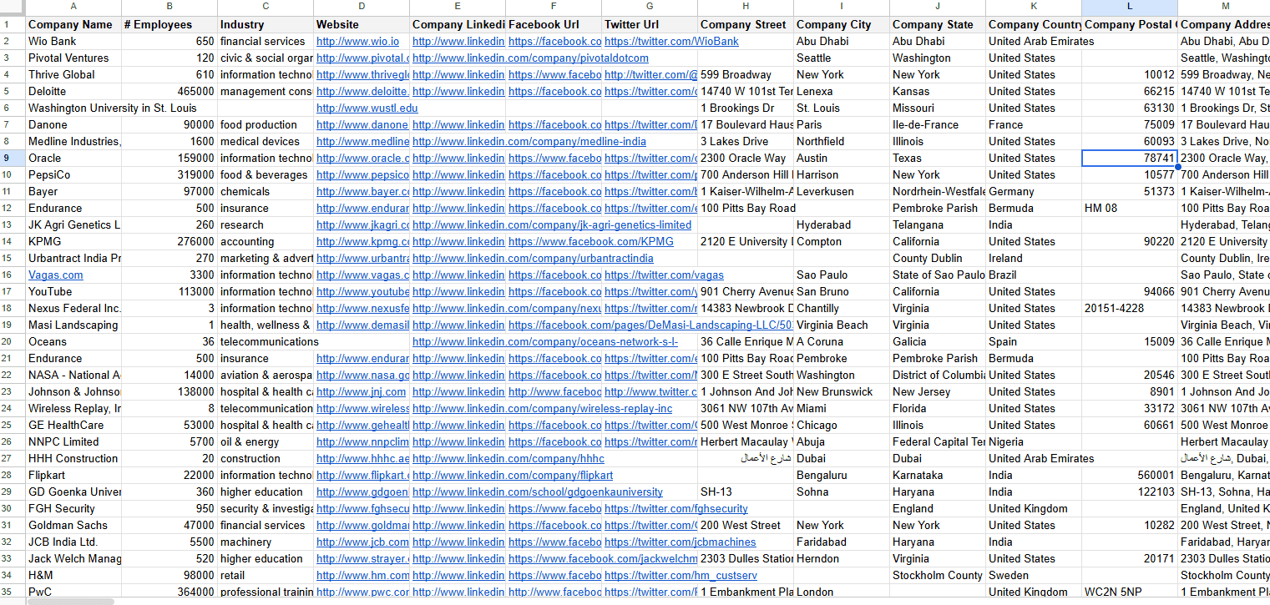The image size is (1270, 605).
Task: Click the '# Employees' header cell
Action: [170, 24]
